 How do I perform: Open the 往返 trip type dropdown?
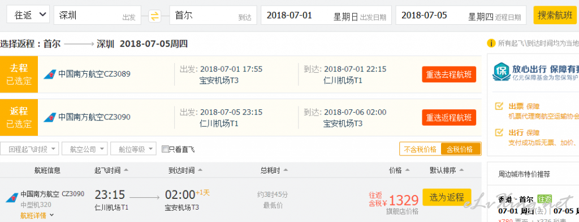click(28, 15)
